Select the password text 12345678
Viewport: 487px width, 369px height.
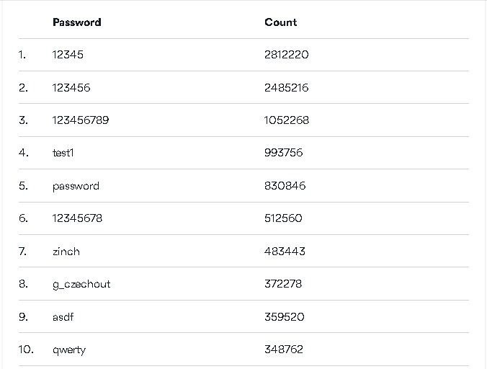click(x=77, y=218)
